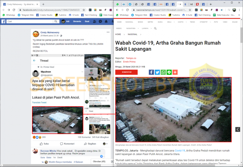Click the globe privacy icon on Cindy's post
This screenshot has height=167, width=243.
[x=61, y=36]
